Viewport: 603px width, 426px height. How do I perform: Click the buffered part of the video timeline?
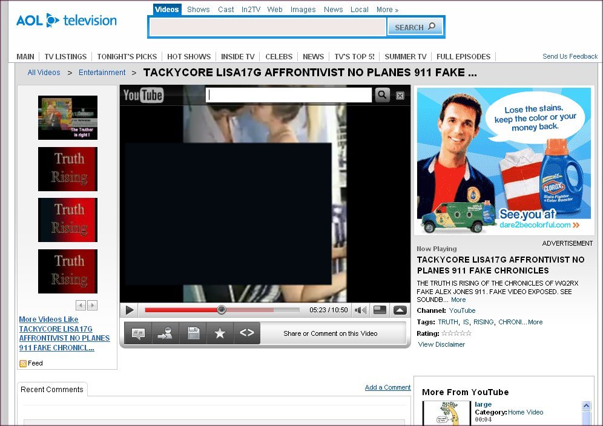click(x=249, y=310)
